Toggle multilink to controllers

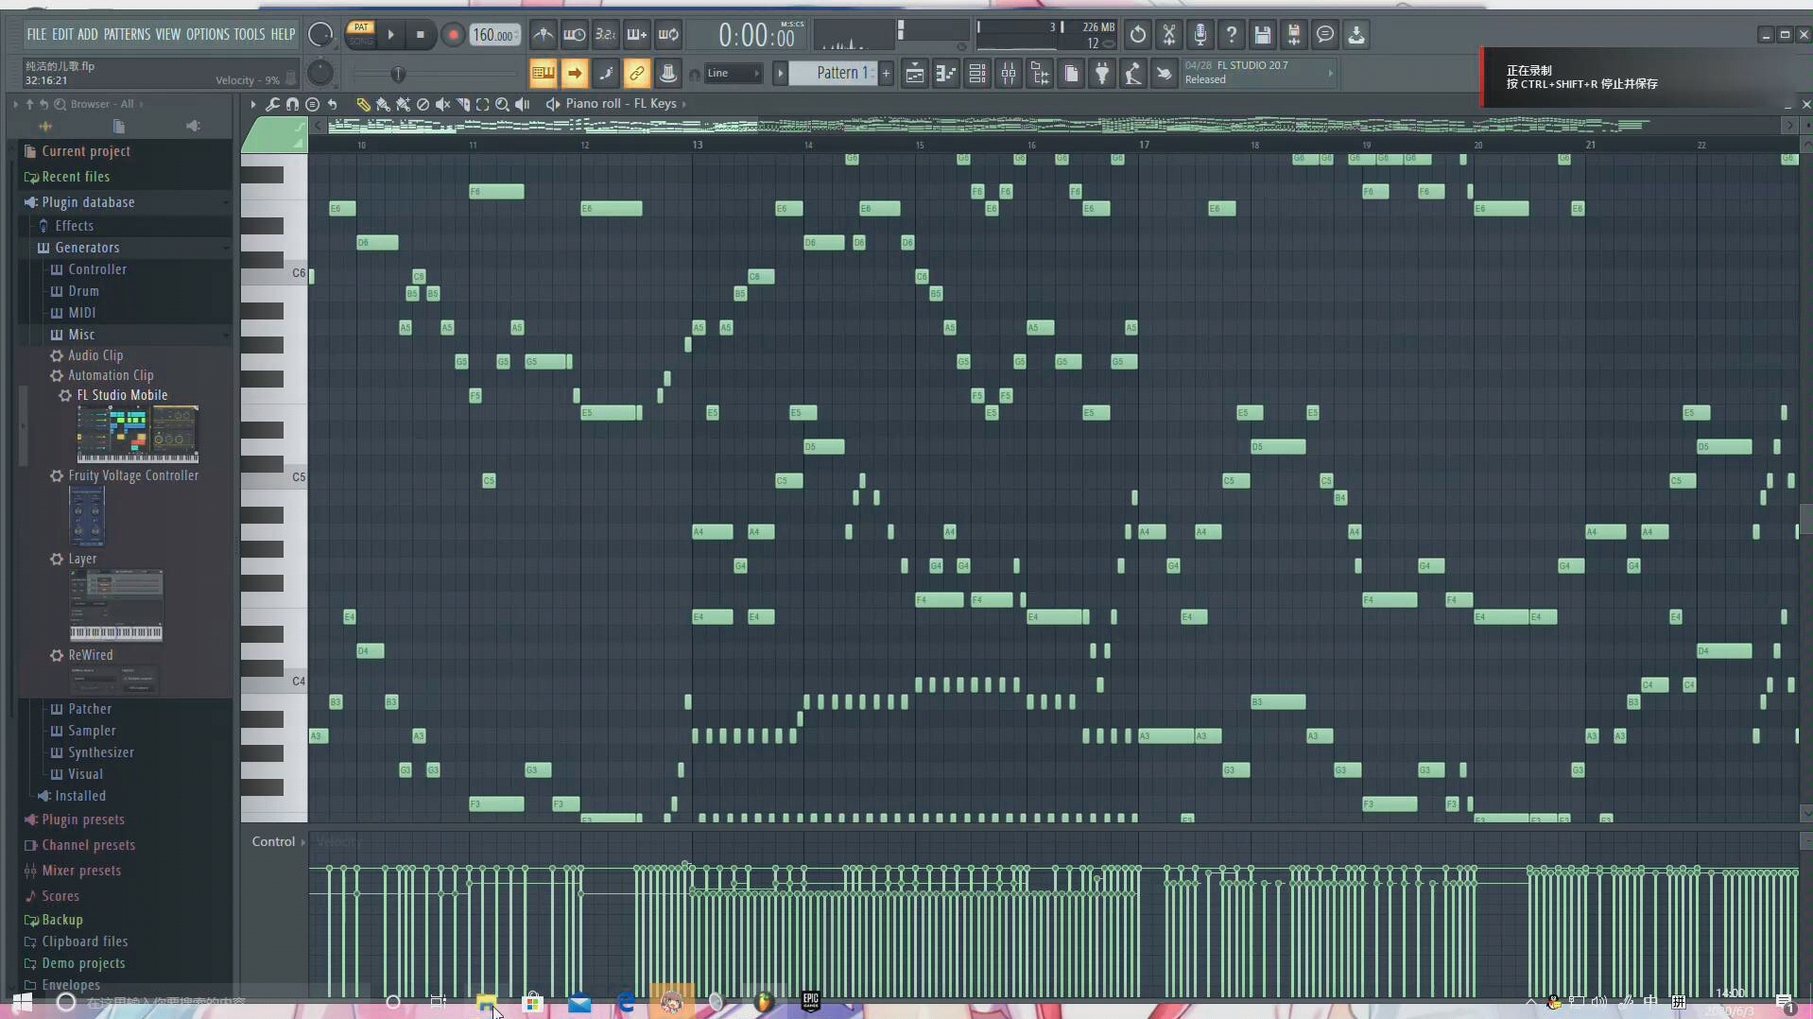tap(637, 73)
